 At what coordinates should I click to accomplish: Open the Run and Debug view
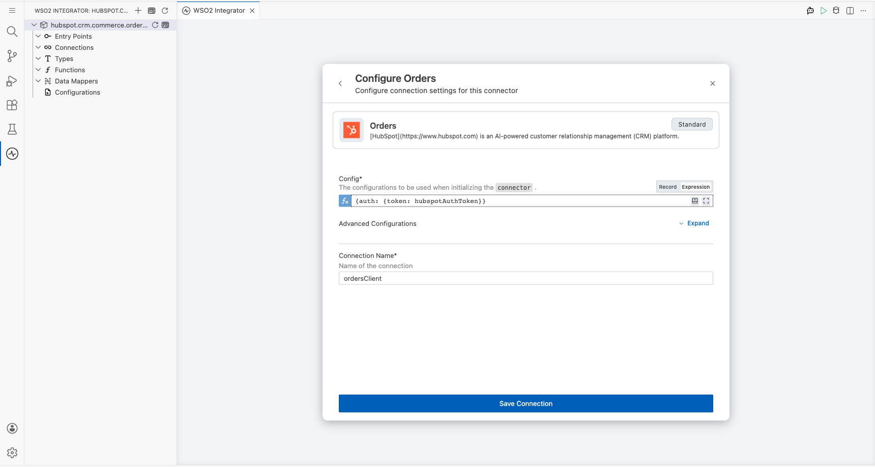12,80
